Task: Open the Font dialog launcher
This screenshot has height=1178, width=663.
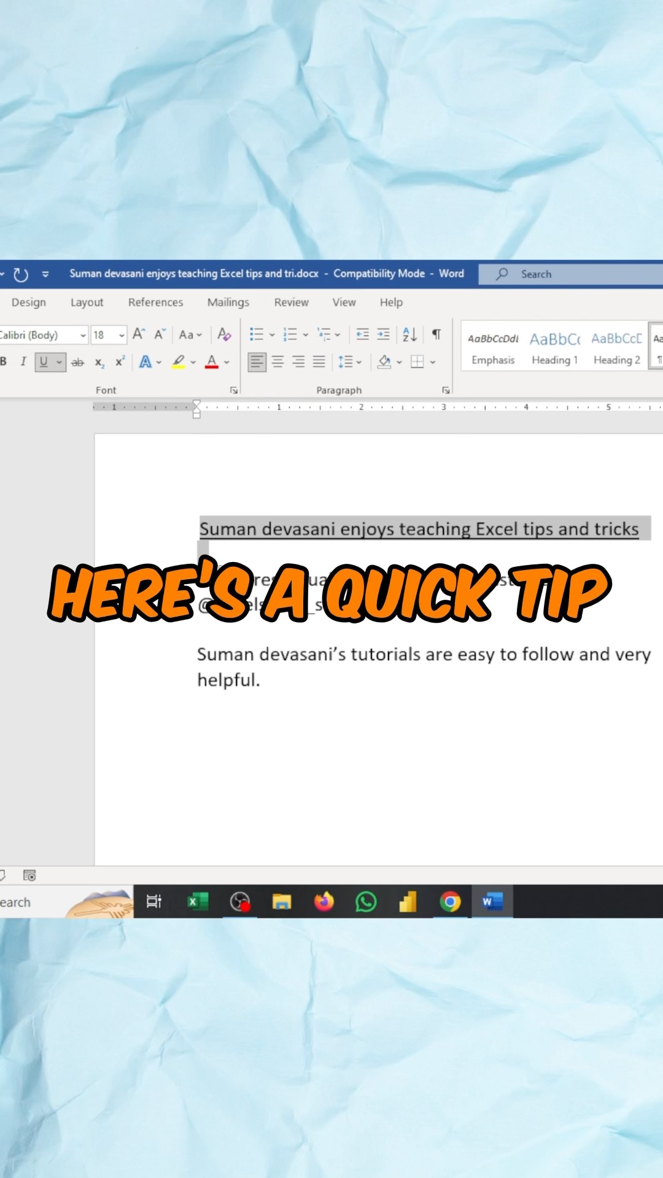Action: [233, 390]
